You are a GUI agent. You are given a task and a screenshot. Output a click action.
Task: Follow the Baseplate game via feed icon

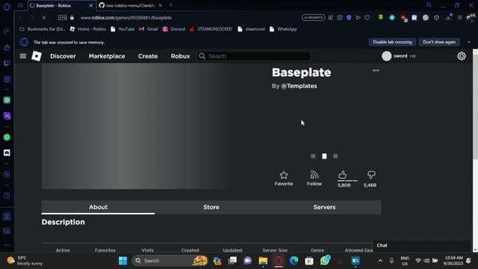(x=314, y=179)
